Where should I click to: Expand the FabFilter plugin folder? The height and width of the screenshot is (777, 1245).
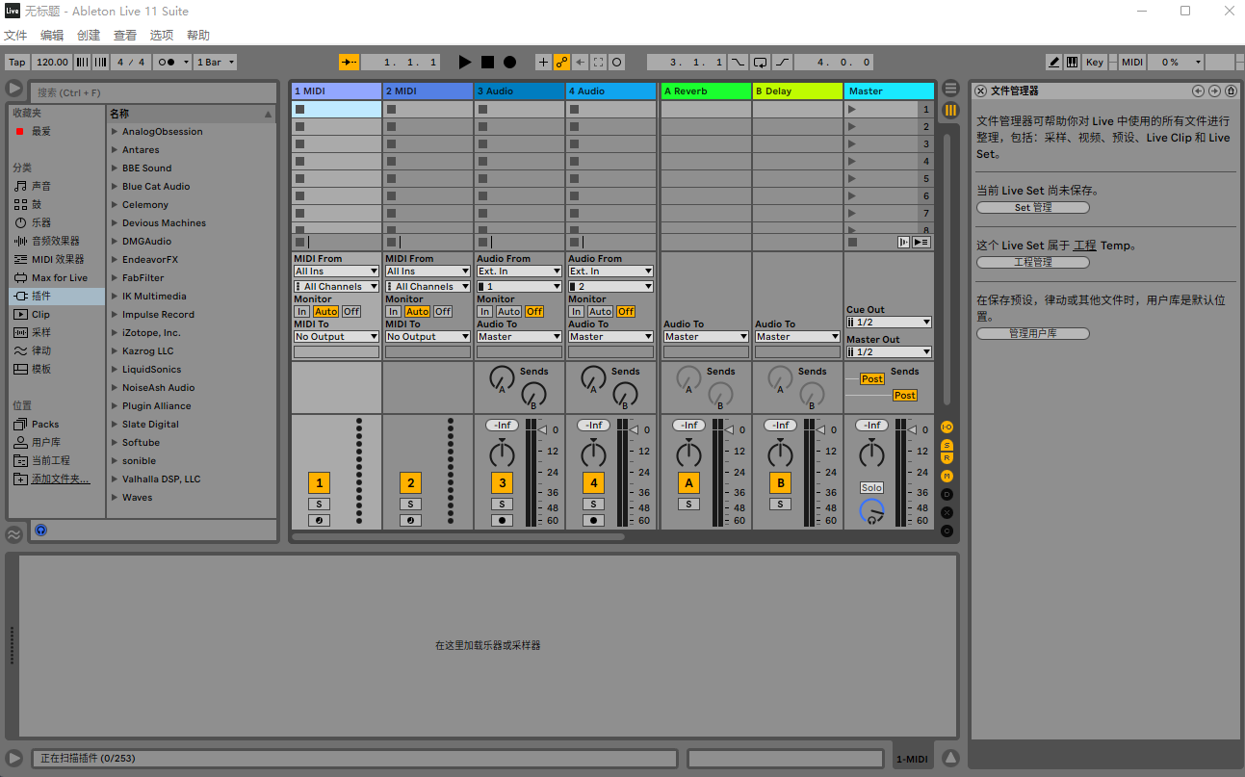[115, 277]
